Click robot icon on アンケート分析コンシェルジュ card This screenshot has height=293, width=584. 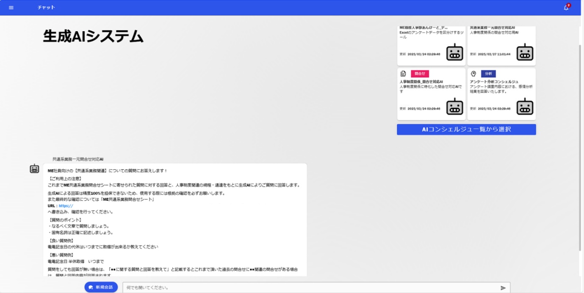(x=525, y=107)
